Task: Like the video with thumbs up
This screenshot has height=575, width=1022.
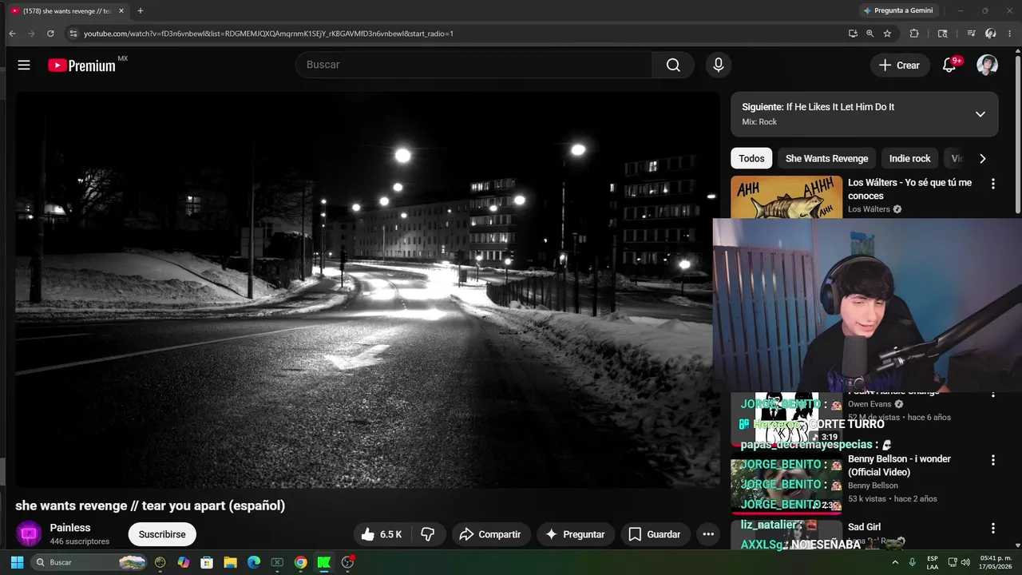Action: [381, 534]
